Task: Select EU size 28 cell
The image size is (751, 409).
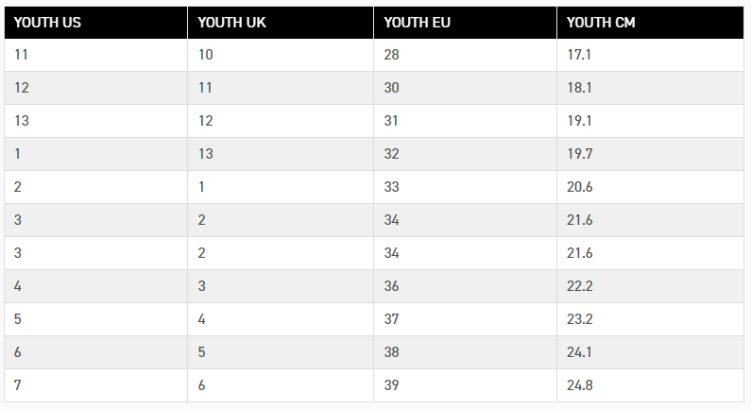Action: coord(465,55)
